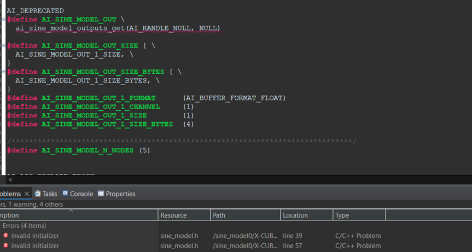Click the AI_SINE_MODEL_OUT_SIZE_BYTES define name
The image size is (472, 252).
(x=103, y=72)
